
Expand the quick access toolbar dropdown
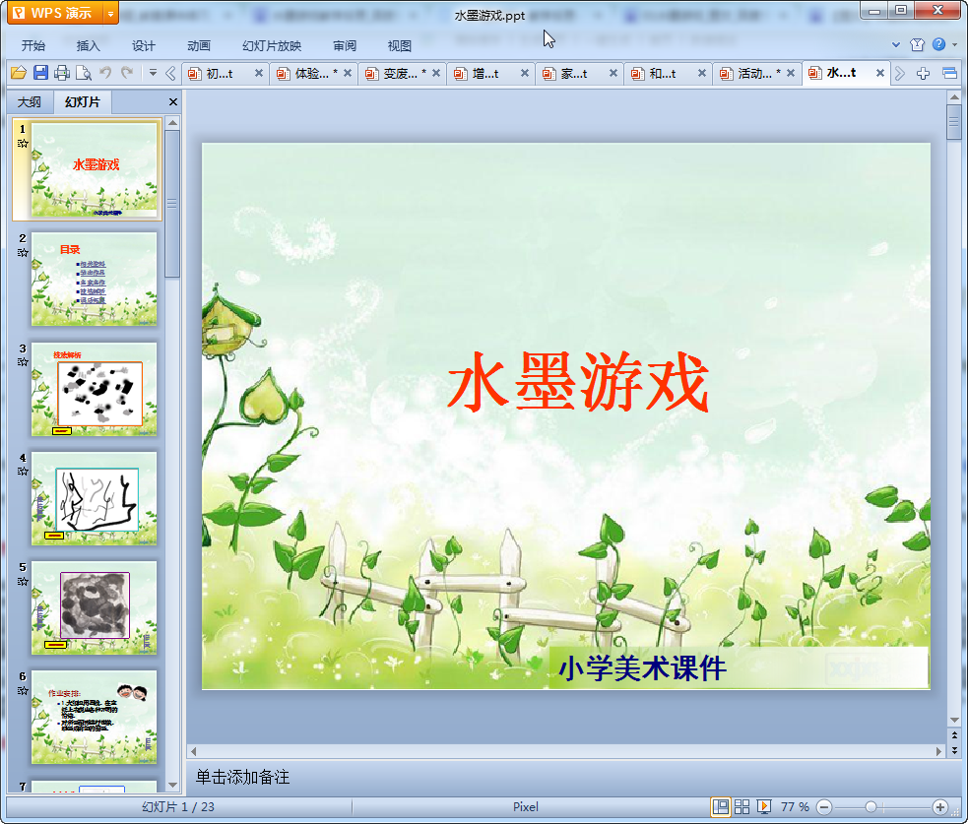tap(153, 73)
